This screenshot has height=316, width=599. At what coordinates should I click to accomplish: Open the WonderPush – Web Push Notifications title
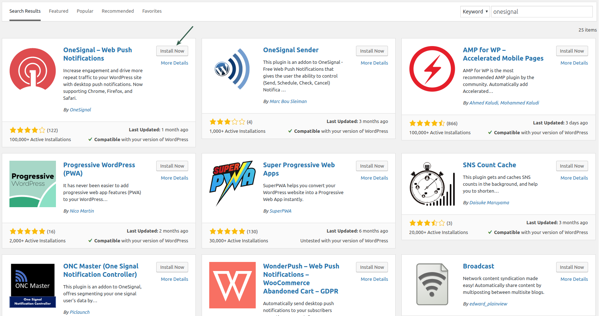point(301,279)
